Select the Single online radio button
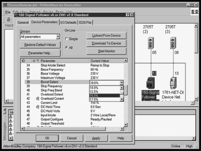 [x=66, y=39]
